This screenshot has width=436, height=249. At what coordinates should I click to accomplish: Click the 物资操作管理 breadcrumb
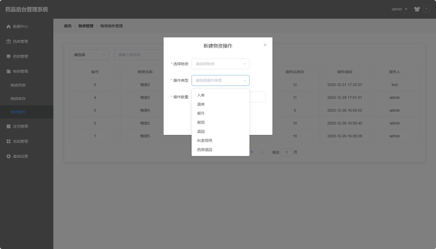click(x=112, y=26)
